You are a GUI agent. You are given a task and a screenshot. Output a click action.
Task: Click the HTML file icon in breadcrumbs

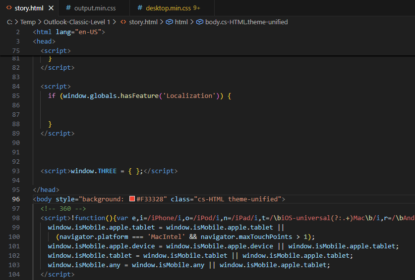pos(123,22)
